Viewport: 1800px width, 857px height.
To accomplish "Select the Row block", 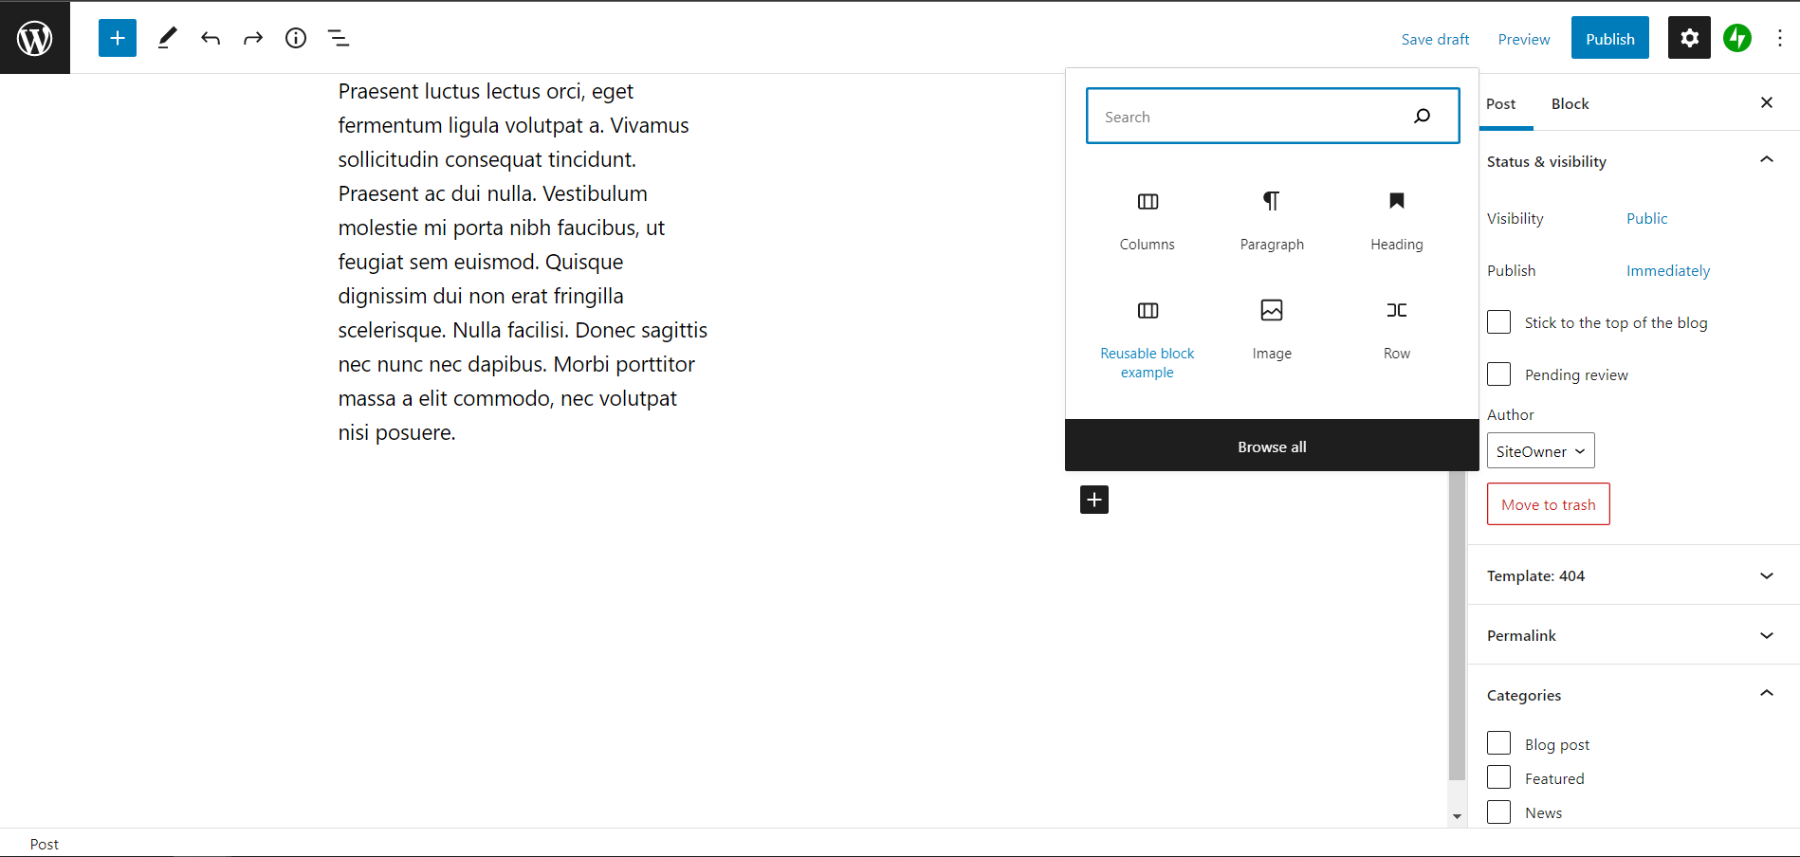I will [x=1395, y=329].
